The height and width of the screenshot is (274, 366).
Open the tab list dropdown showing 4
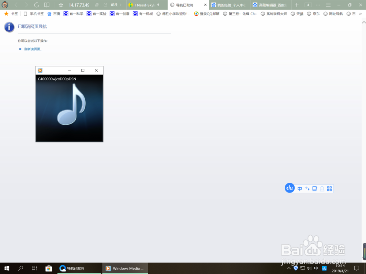tap(307, 5)
